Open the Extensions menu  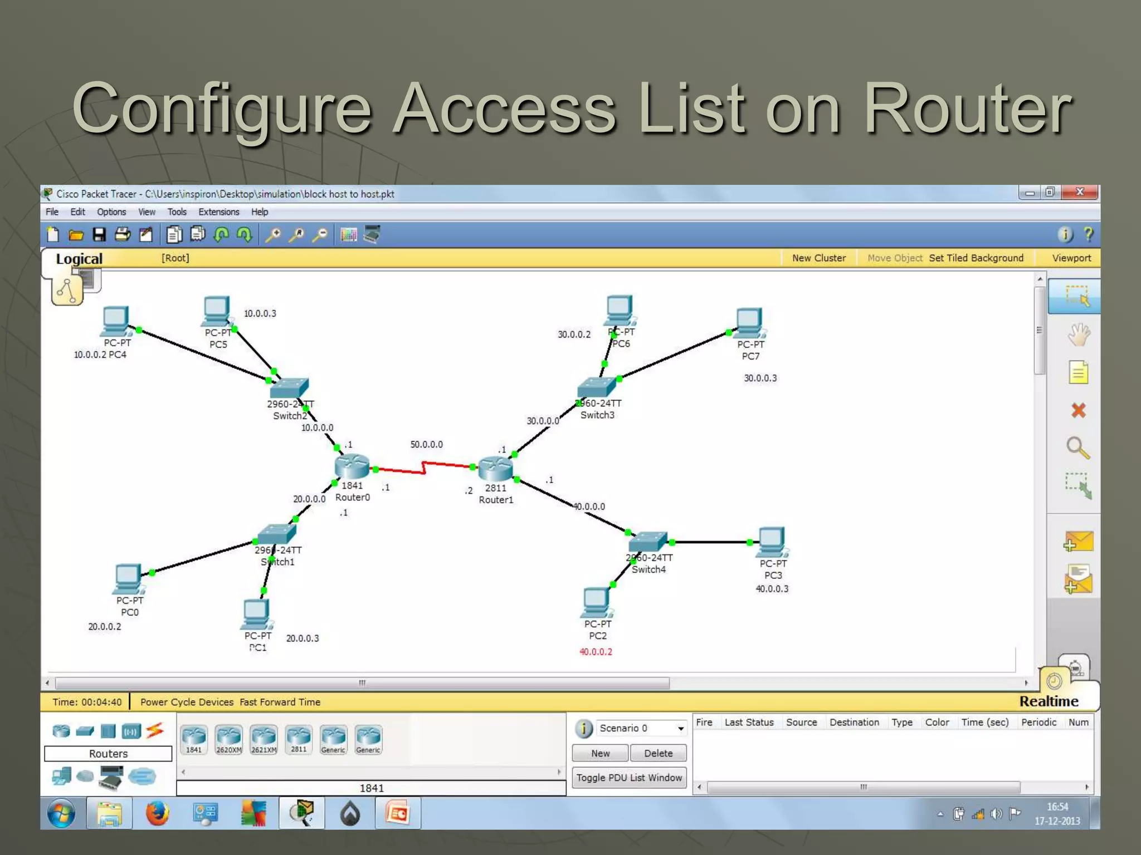tap(219, 212)
